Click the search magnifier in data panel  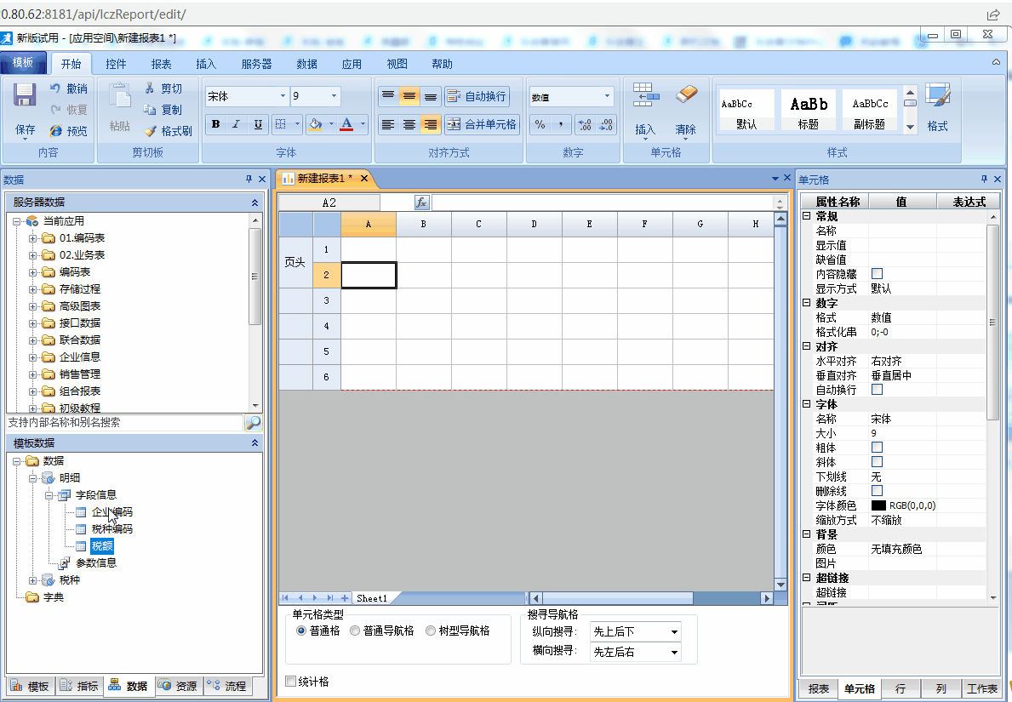pos(253,423)
